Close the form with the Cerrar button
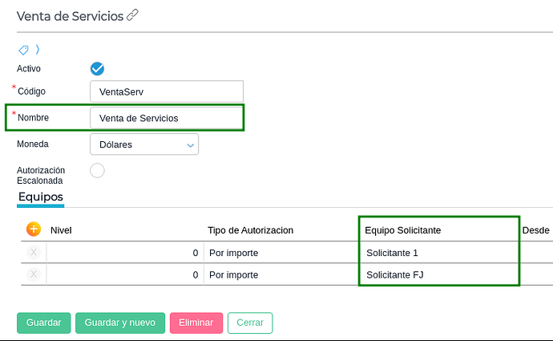Image resolution: width=553 pixels, height=341 pixels. tap(250, 323)
